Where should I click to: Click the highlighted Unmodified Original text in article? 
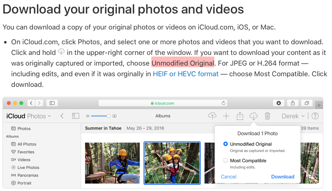[183, 63]
